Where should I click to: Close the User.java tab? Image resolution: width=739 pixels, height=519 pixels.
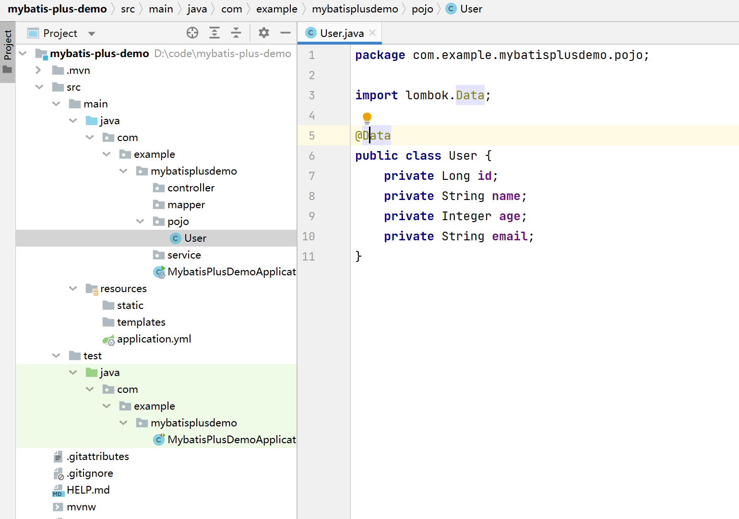372,33
